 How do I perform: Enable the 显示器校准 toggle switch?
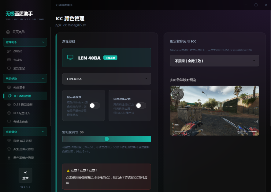coord(95,105)
